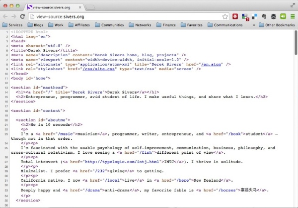This screenshot has height=208, width=298.
Task: Select the view-source:sivers.org tab
Action: (54, 7)
